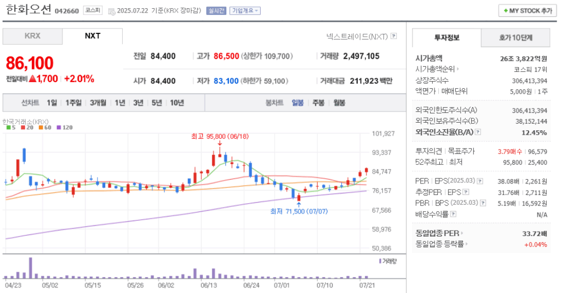Viewport: 561px width, 293px height.
Task: Select the 1주일 line chart period
Action: click(73, 103)
